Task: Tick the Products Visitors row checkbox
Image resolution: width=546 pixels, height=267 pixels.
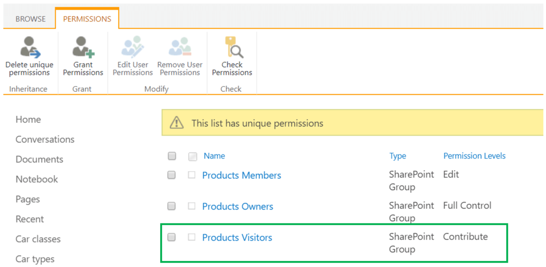Action: tap(172, 237)
